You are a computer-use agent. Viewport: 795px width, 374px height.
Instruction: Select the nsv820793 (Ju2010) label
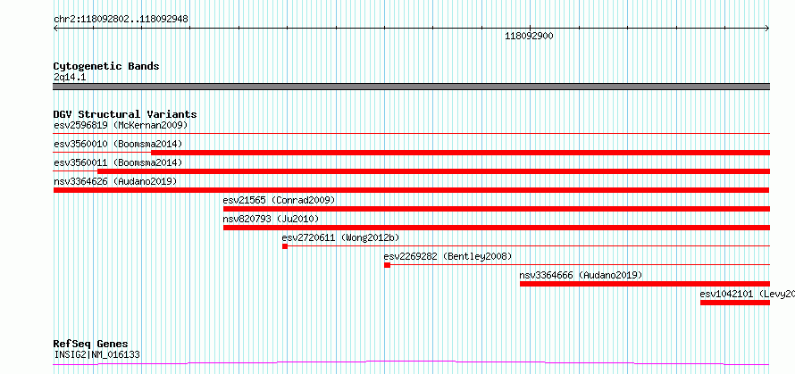[x=272, y=219]
